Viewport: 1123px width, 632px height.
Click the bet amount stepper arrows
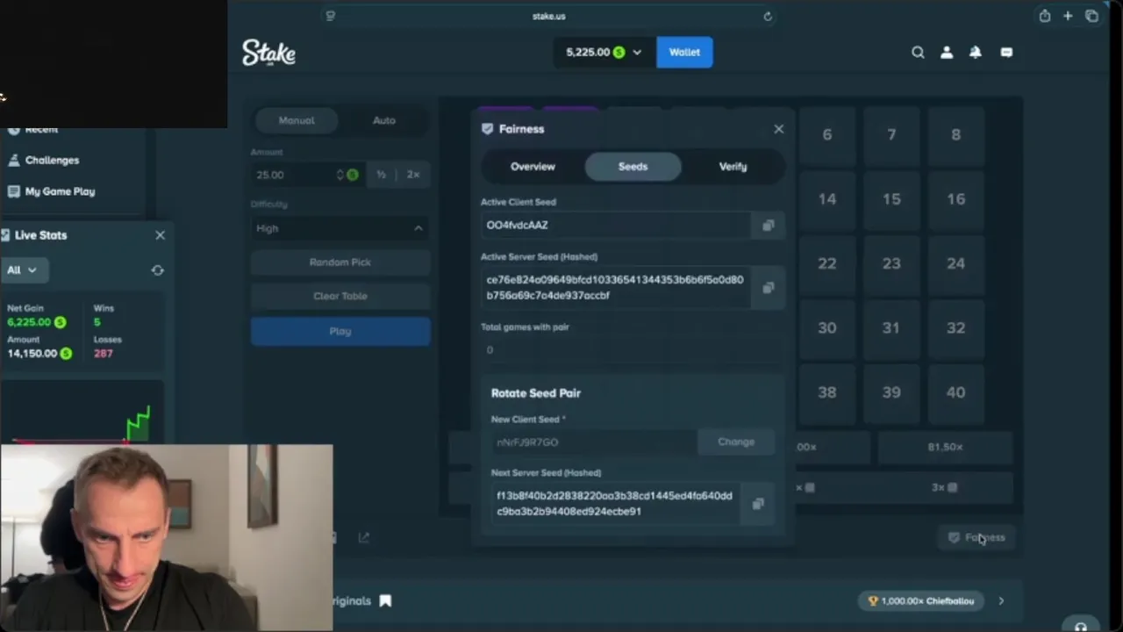pos(340,175)
